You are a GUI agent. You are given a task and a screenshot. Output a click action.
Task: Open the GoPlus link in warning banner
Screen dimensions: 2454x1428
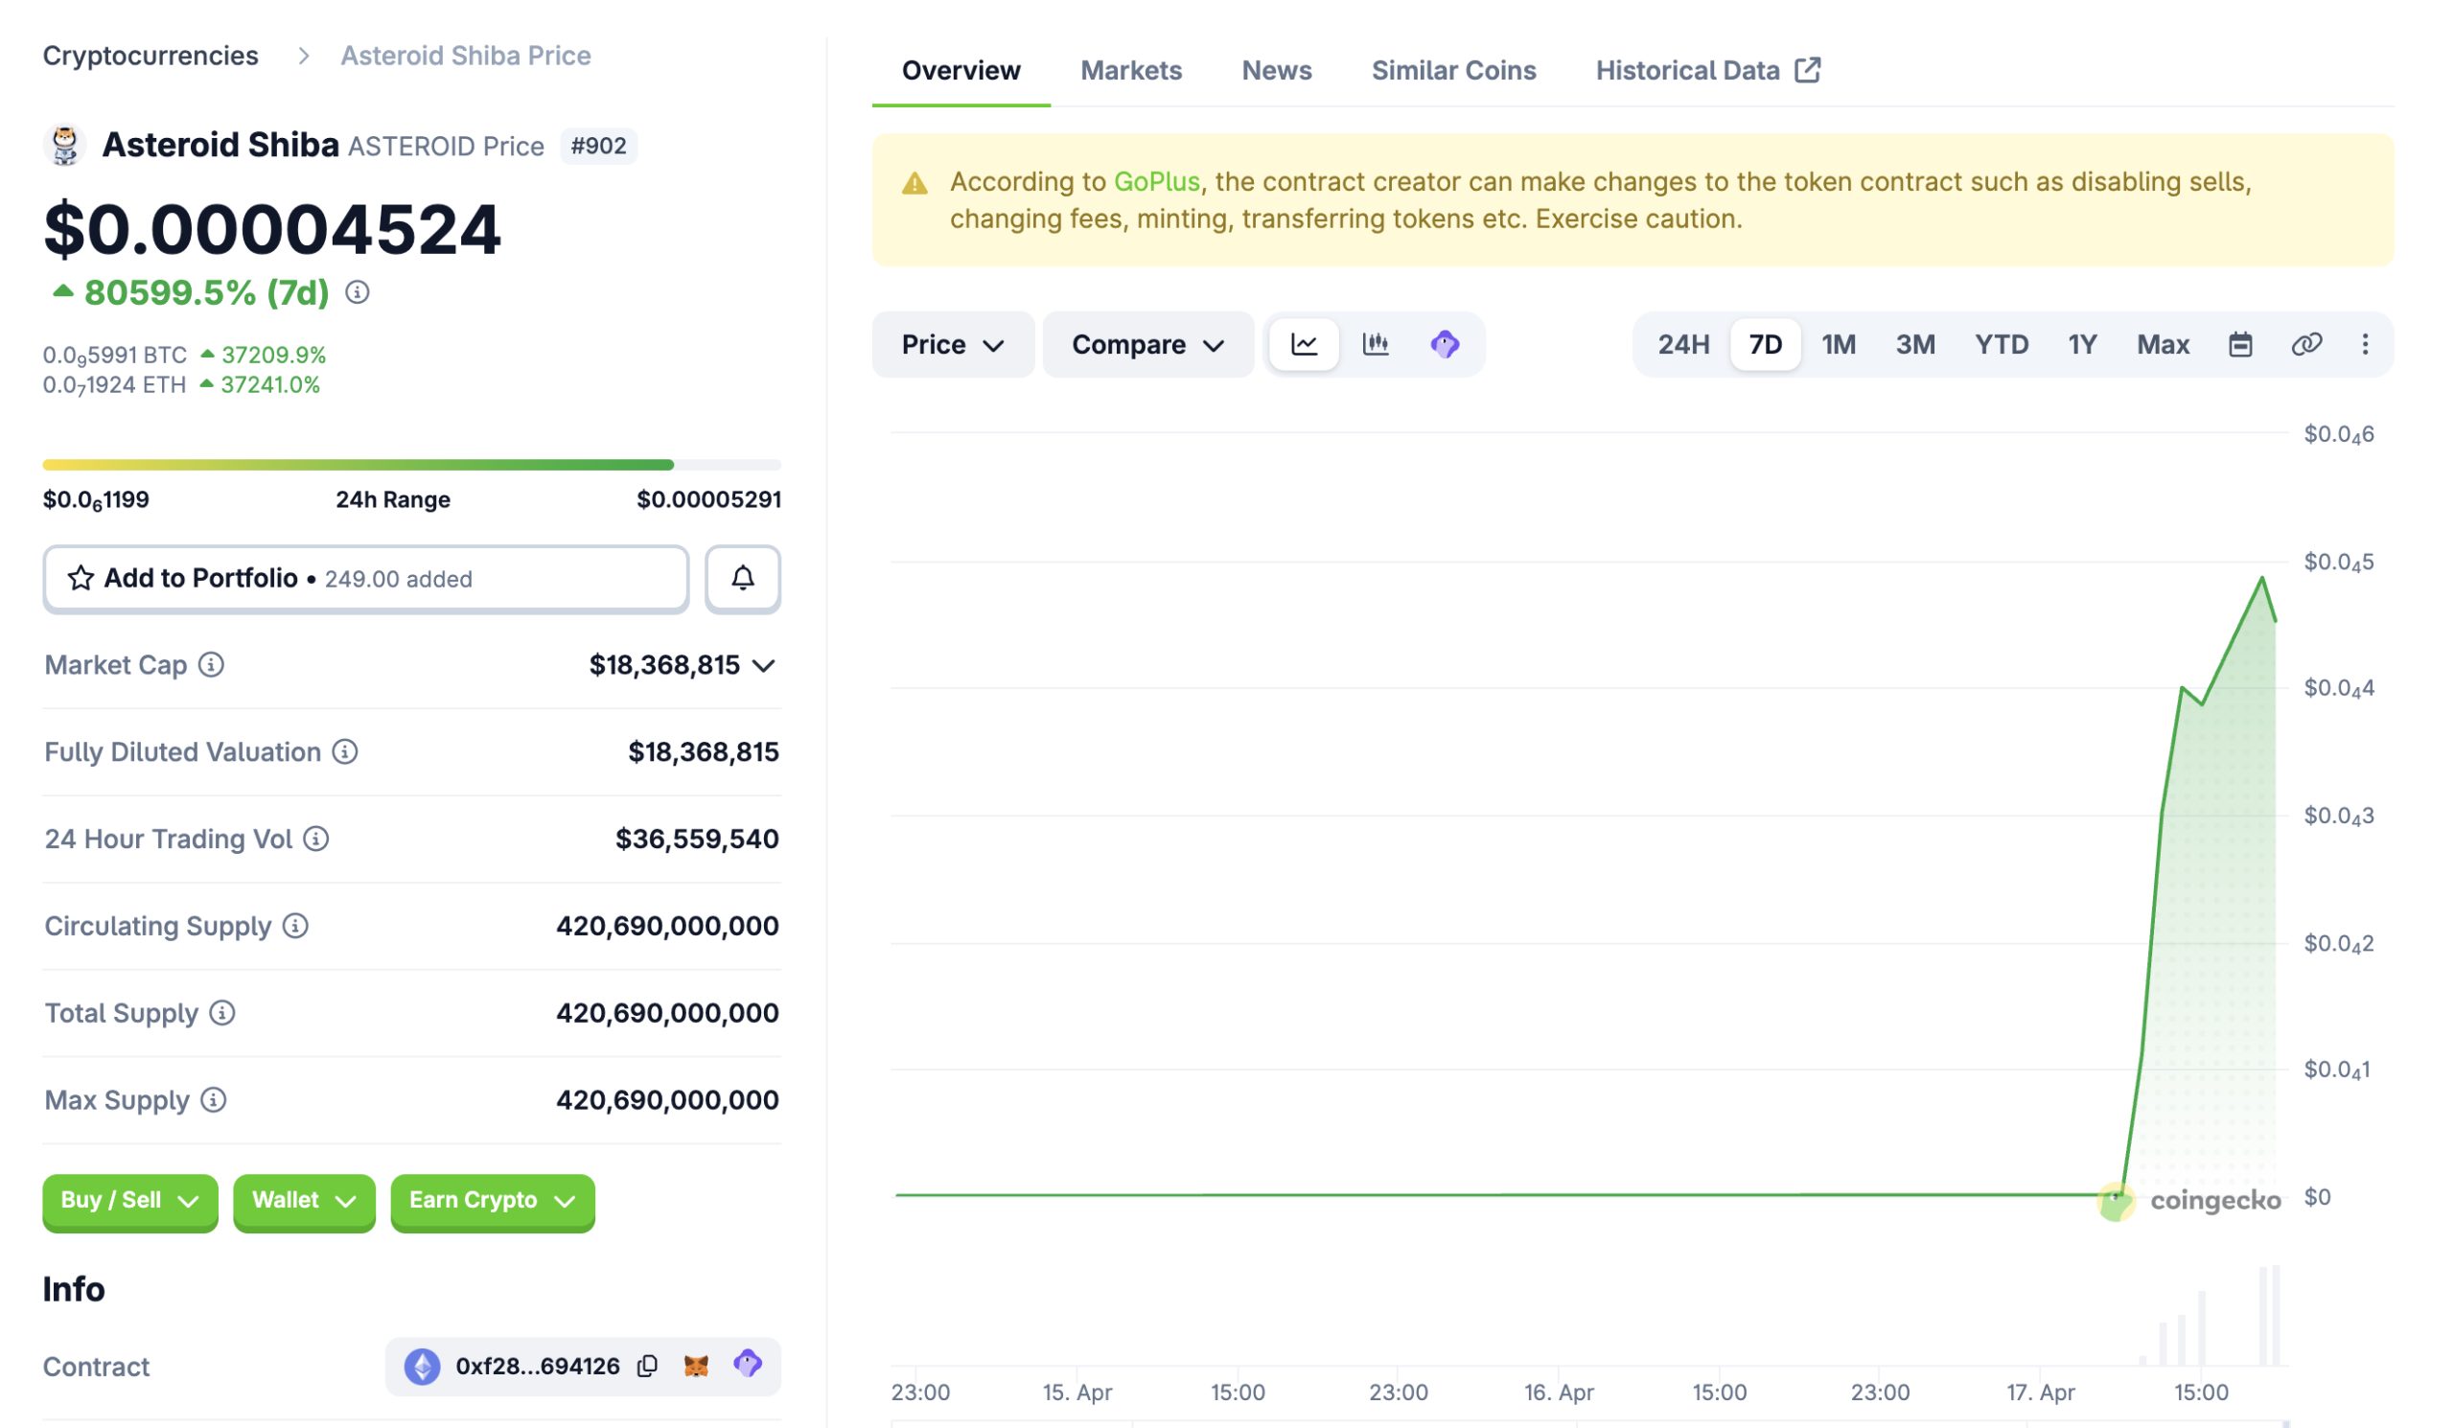tap(1156, 180)
